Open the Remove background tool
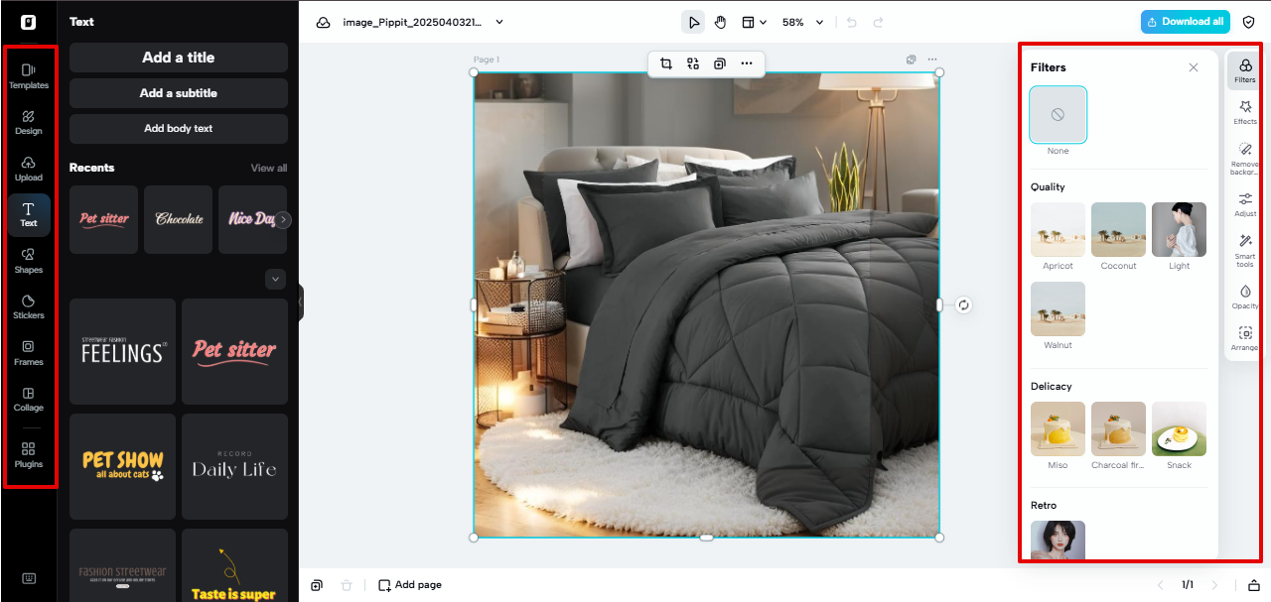Image resolution: width=1271 pixels, height=602 pixels. tap(1245, 159)
